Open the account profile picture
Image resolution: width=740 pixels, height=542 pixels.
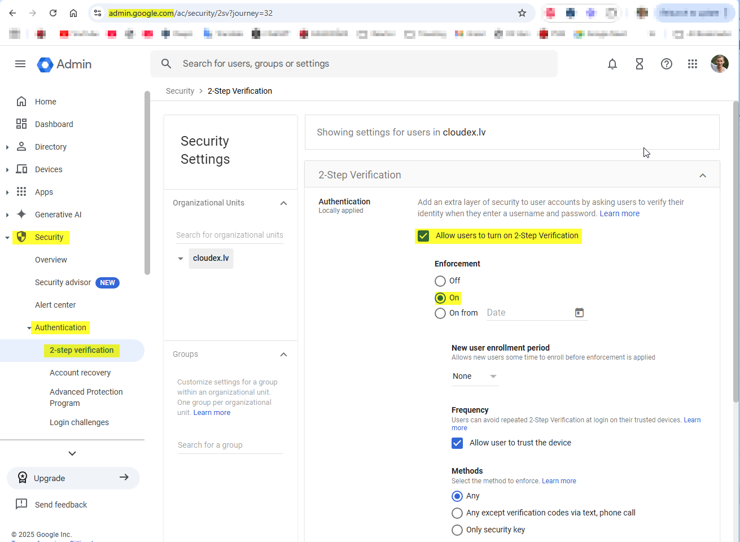(720, 64)
